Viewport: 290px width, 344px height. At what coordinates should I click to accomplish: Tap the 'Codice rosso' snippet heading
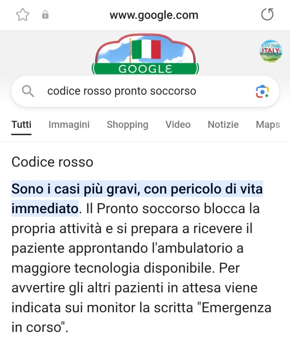click(x=52, y=162)
